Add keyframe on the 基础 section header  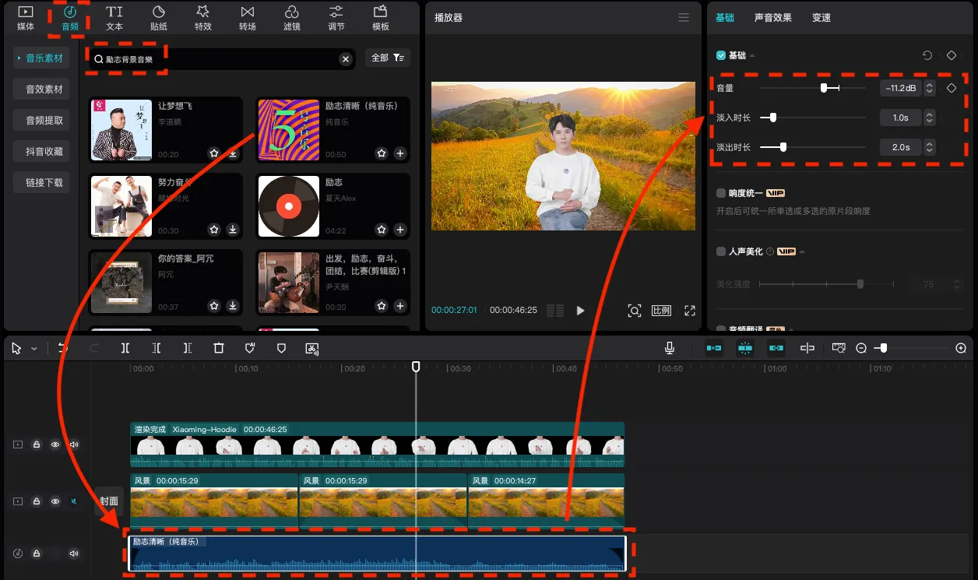(951, 55)
